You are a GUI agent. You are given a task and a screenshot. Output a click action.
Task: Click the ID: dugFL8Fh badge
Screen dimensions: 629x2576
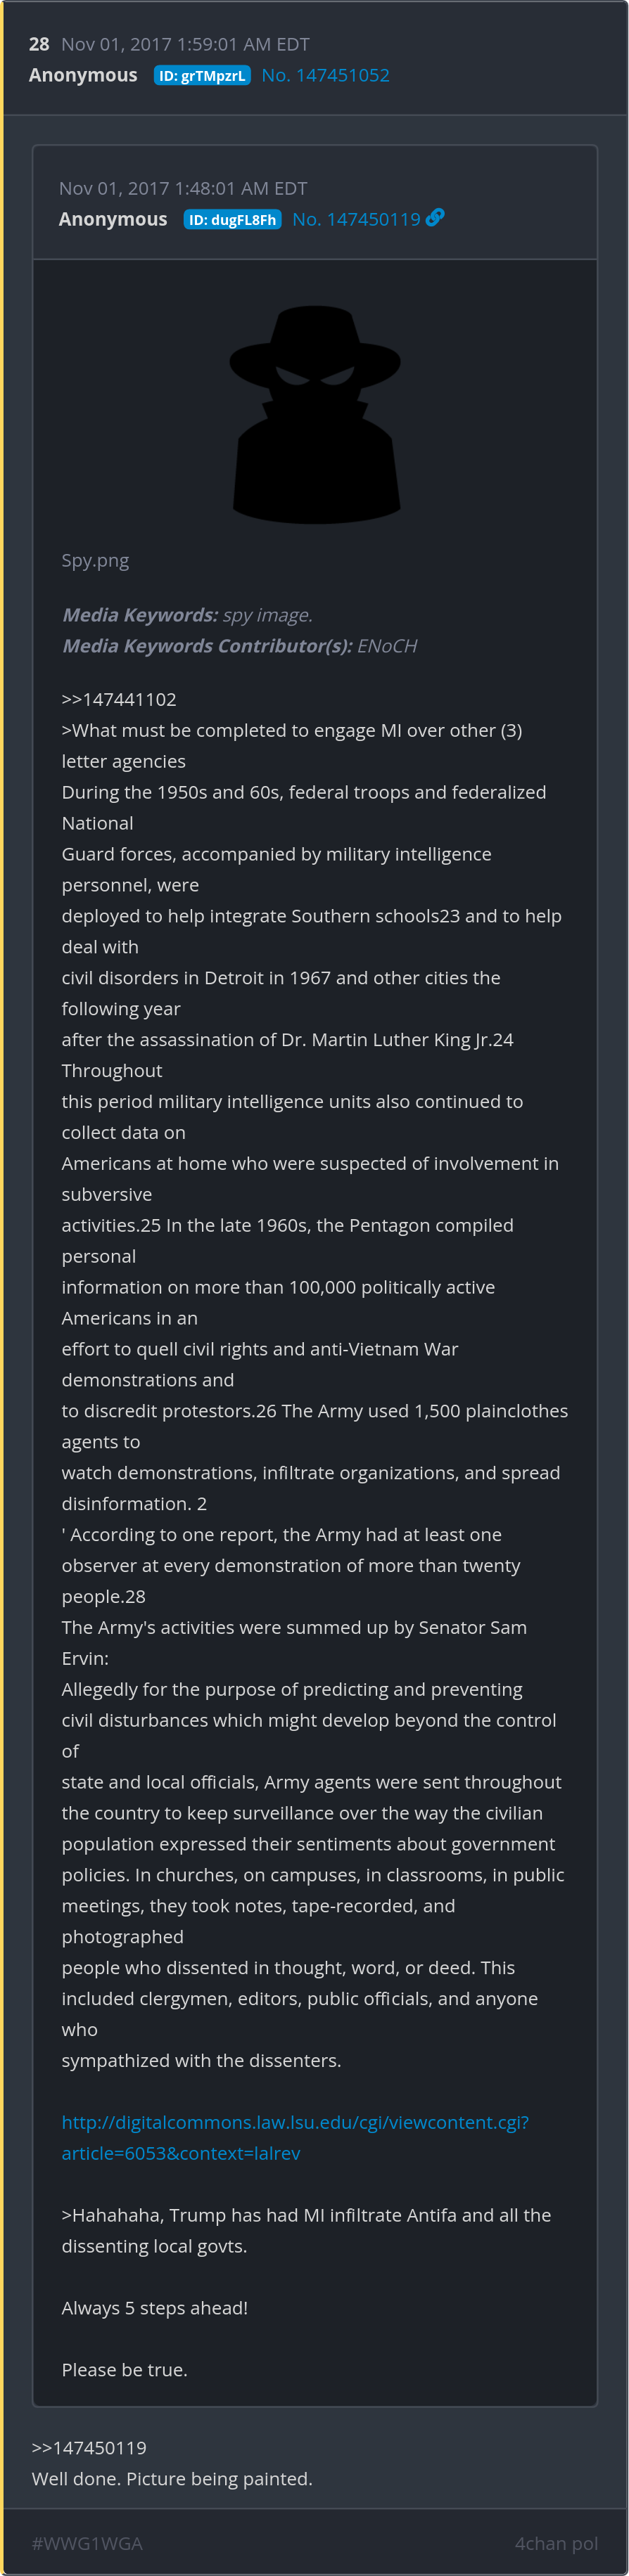click(232, 220)
